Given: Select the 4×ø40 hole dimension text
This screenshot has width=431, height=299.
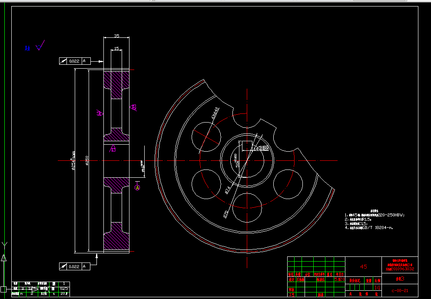Looking at the screenshot, I should click(x=215, y=113).
